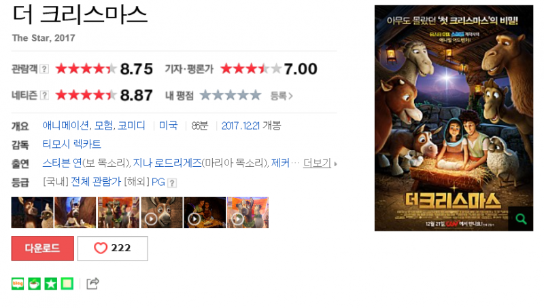Click the 미국 country link

(x=168, y=126)
